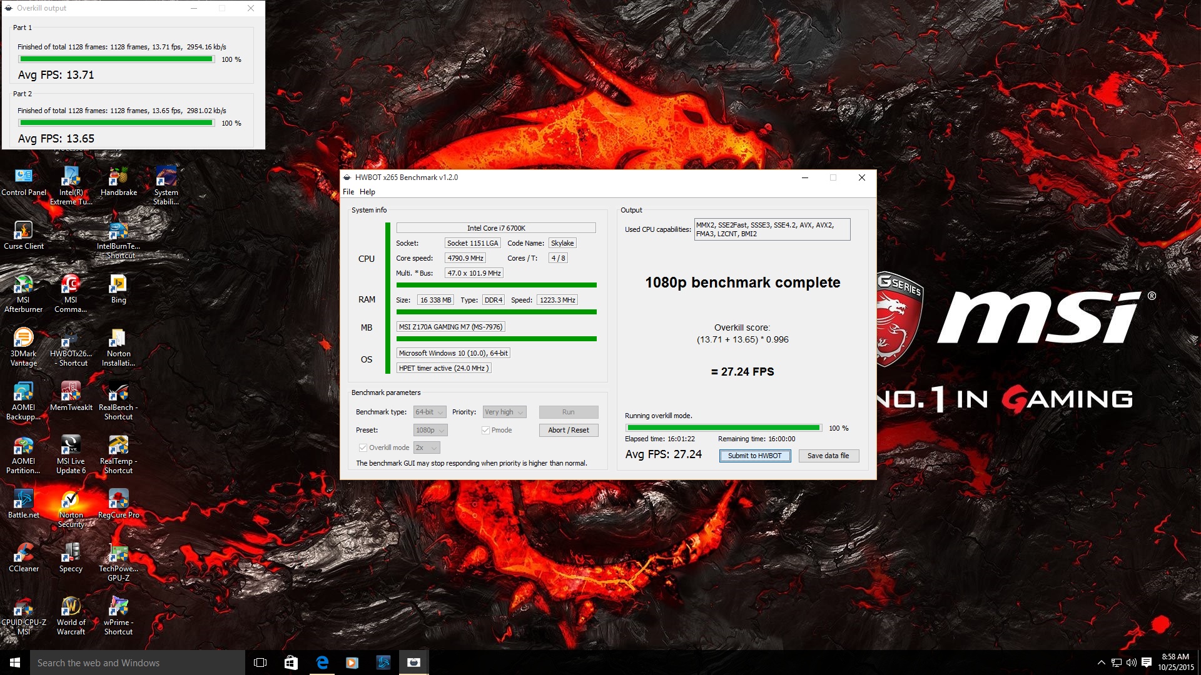The height and width of the screenshot is (675, 1201).
Task: Open network icon in system tray
Action: (x=1116, y=662)
